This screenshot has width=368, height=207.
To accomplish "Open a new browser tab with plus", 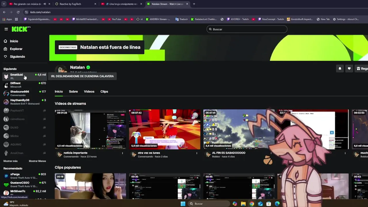I will tap(194, 4).
